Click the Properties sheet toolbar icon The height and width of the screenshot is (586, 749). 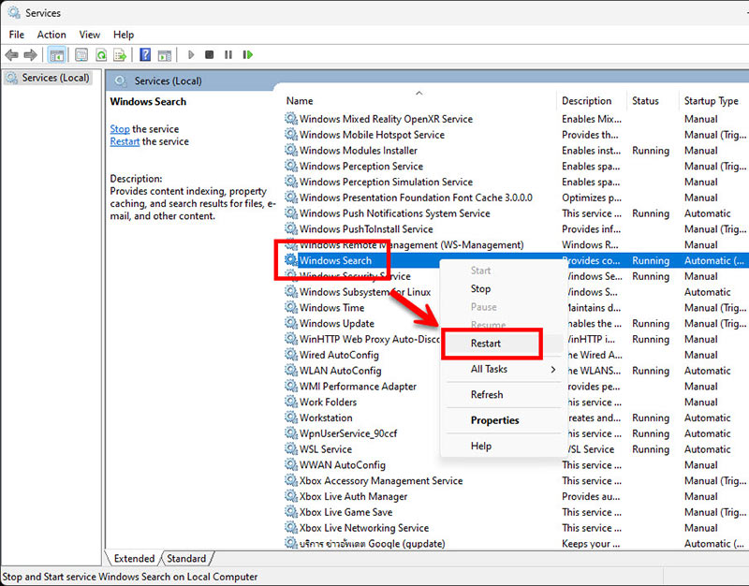(81, 55)
